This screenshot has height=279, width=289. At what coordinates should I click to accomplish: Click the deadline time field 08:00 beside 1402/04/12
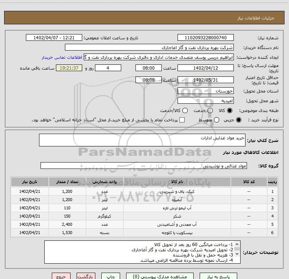coord(149,68)
